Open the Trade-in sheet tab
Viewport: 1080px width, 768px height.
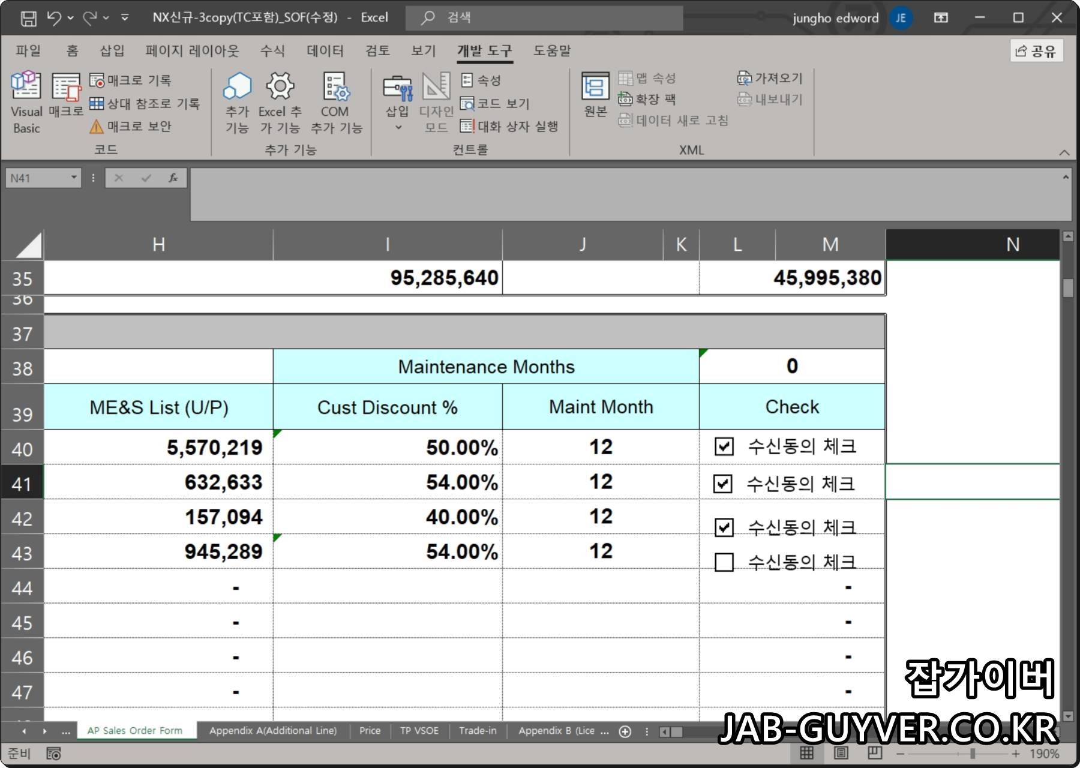(478, 731)
